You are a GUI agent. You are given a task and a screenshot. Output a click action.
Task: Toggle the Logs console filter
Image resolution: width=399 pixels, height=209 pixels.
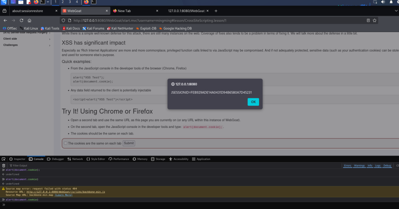(378, 165)
